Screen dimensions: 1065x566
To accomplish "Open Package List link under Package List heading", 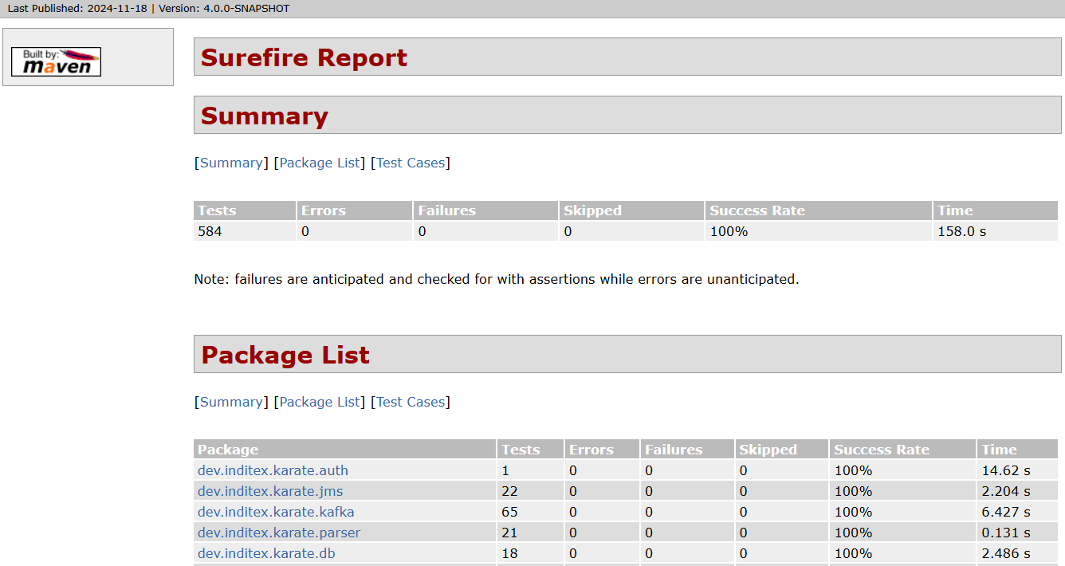I will [320, 402].
